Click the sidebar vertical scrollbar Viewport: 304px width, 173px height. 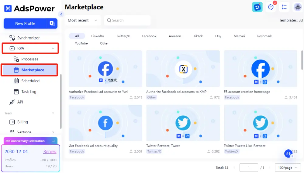coord(61,101)
